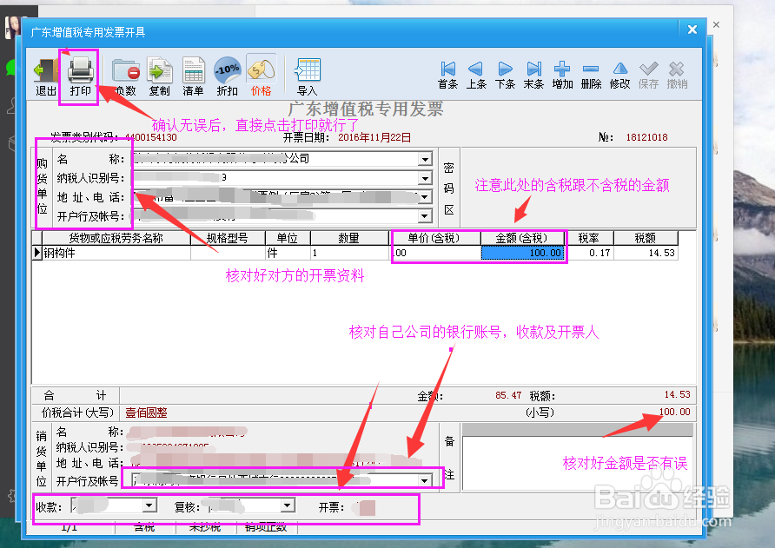Expand the buyer 地址、电话 dropdown
775x548 pixels.
click(425, 197)
